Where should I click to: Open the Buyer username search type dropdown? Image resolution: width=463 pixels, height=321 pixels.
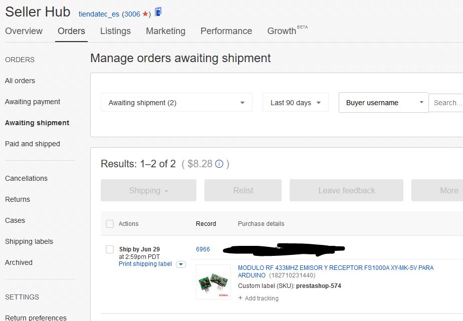coord(383,102)
